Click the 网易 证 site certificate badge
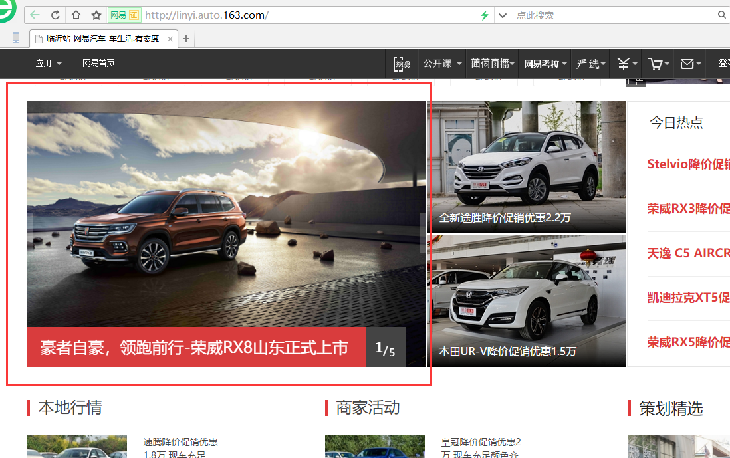730x458 pixels. click(x=124, y=15)
